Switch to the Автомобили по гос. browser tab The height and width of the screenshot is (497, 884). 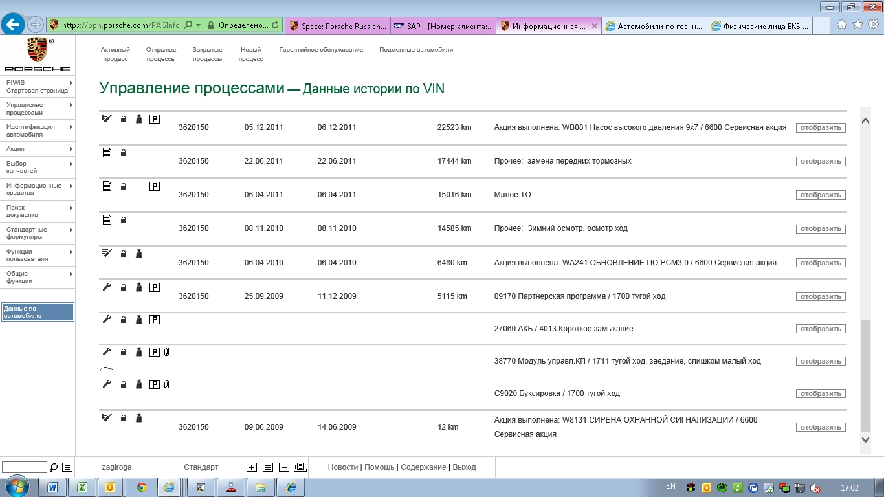(654, 26)
